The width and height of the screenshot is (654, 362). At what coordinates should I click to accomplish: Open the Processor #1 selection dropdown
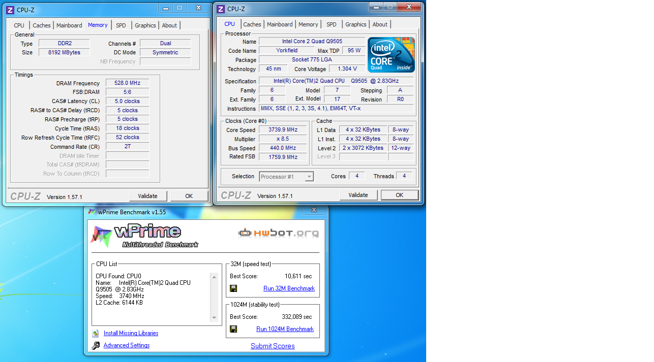pos(286,177)
